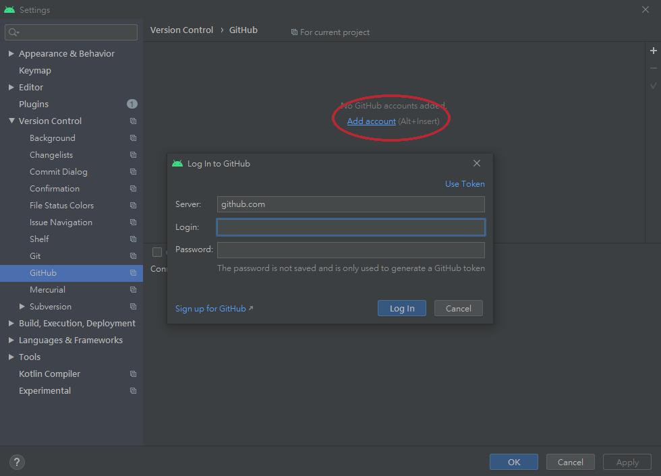Click the Android icon in Settings title bar
The height and width of the screenshot is (476, 661).
[x=9, y=9]
